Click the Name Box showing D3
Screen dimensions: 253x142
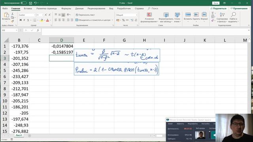[x=9, y=30]
